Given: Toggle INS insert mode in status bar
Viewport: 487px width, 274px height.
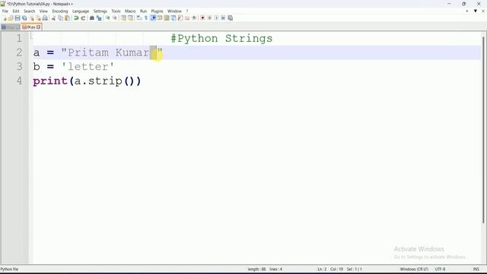Looking at the screenshot, I should tap(476, 269).
